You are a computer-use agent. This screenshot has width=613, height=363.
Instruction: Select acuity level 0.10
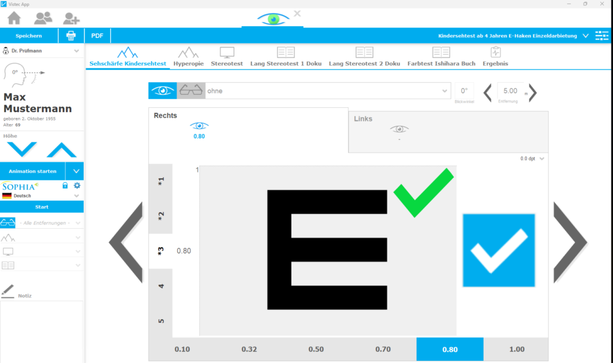coord(182,349)
